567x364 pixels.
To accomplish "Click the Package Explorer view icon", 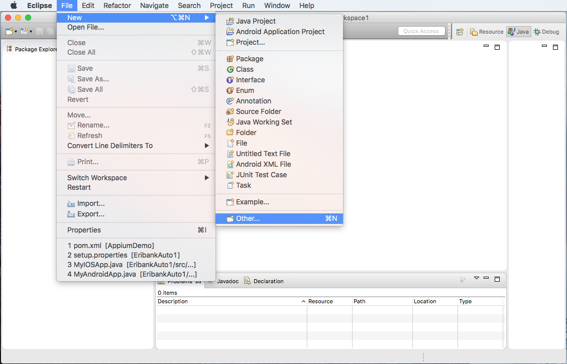I will [10, 49].
